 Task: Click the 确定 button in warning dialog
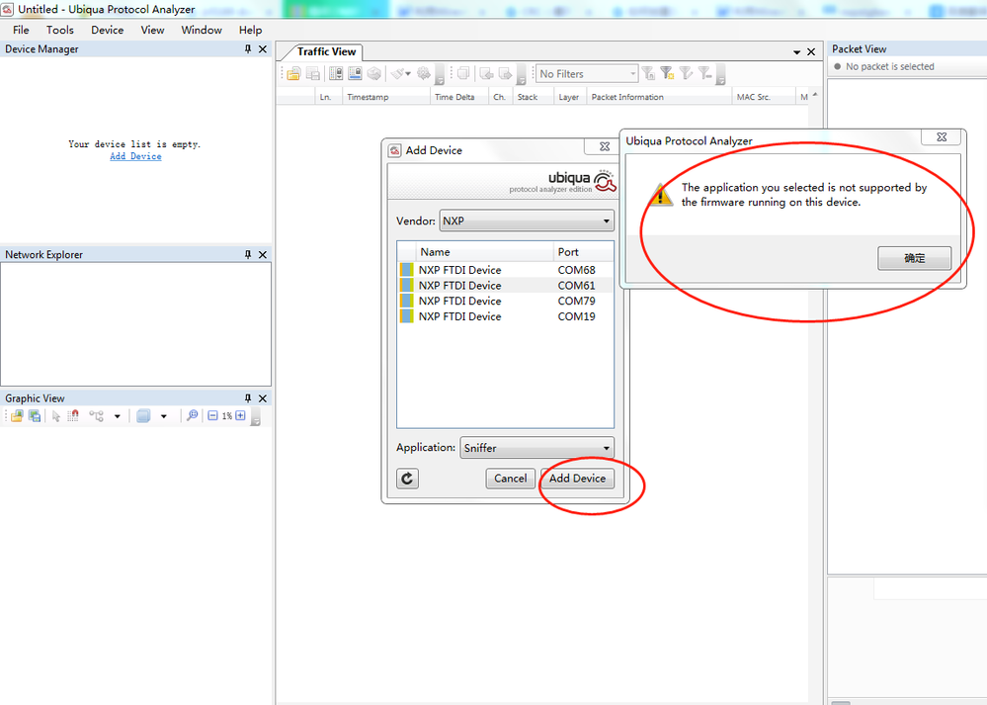coord(915,258)
